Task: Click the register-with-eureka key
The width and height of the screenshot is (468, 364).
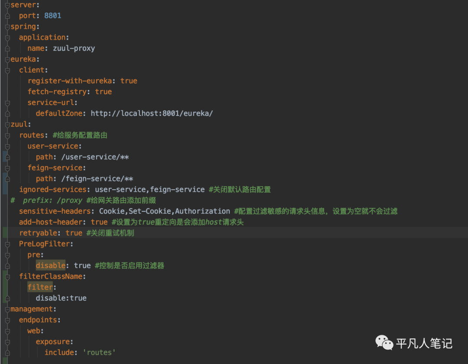Action: coord(70,81)
